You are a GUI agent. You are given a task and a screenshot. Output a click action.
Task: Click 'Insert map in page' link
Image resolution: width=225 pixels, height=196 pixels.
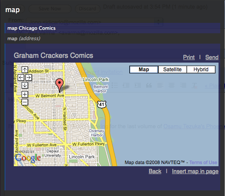tap(195, 171)
